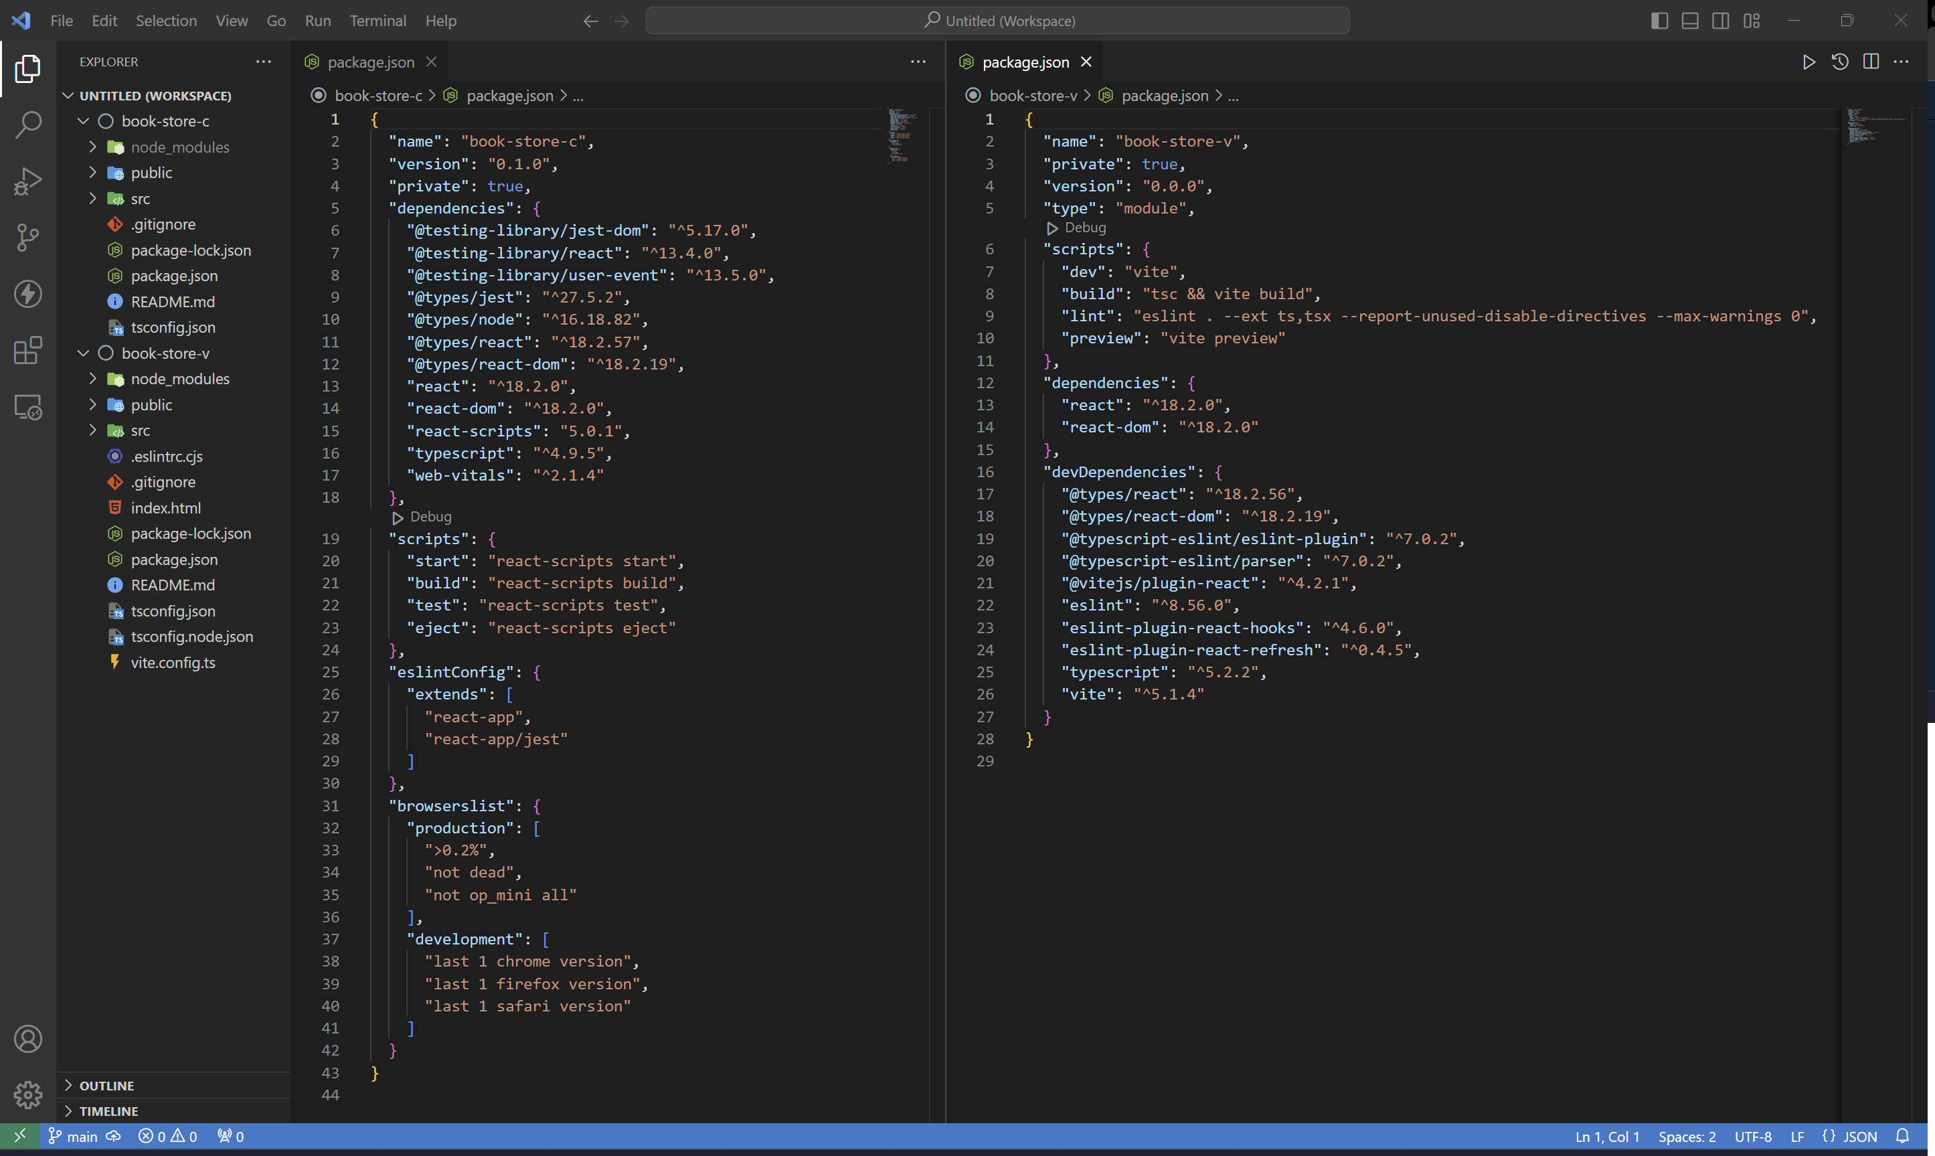Open the Terminal menu
The width and height of the screenshot is (1935, 1156).
377,21
